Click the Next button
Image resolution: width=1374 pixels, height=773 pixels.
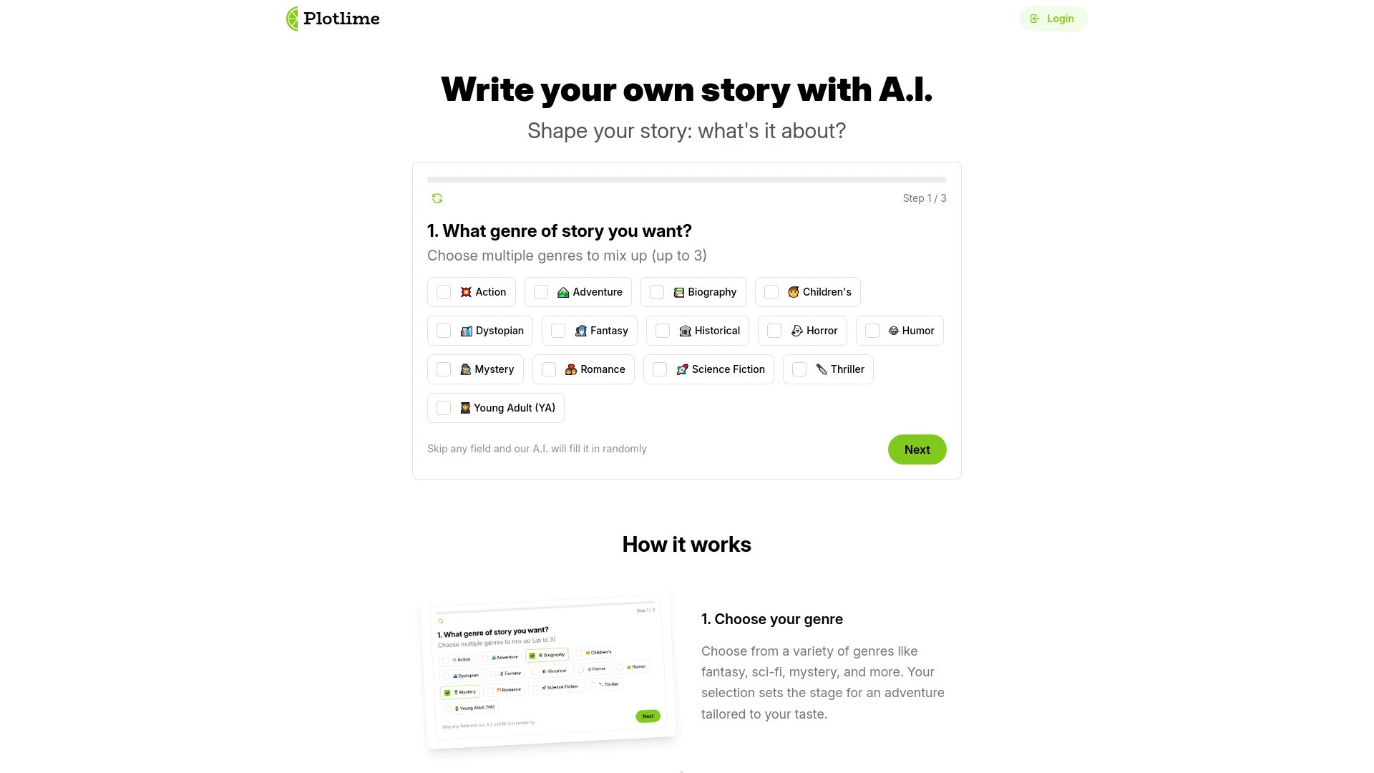click(x=916, y=448)
